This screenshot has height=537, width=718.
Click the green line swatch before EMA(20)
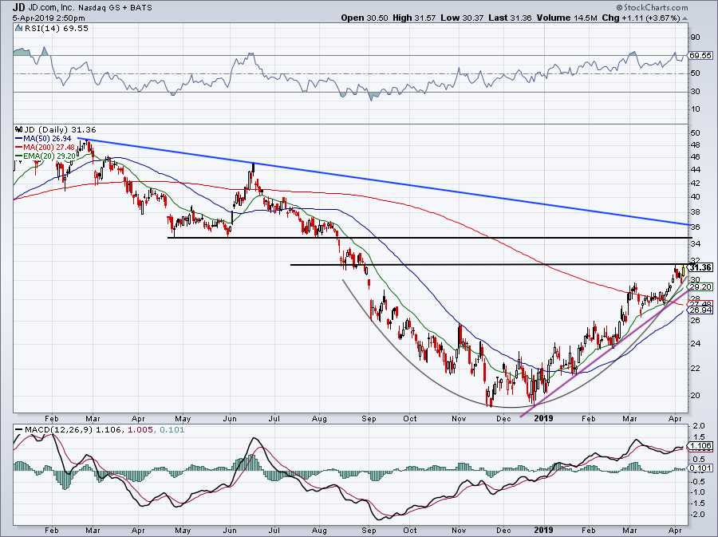point(18,156)
